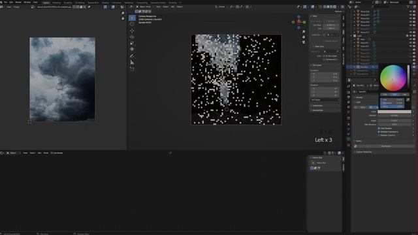Image resolution: width=418 pixels, height=235 pixels.
Task: Expand the Annotations panel in sidebar
Action: click(317, 110)
